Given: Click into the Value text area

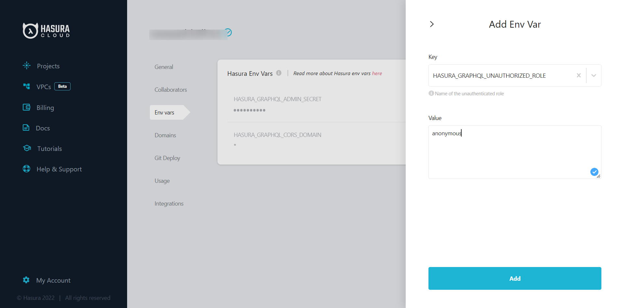Looking at the screenshot, I should (x=515, y=152).
